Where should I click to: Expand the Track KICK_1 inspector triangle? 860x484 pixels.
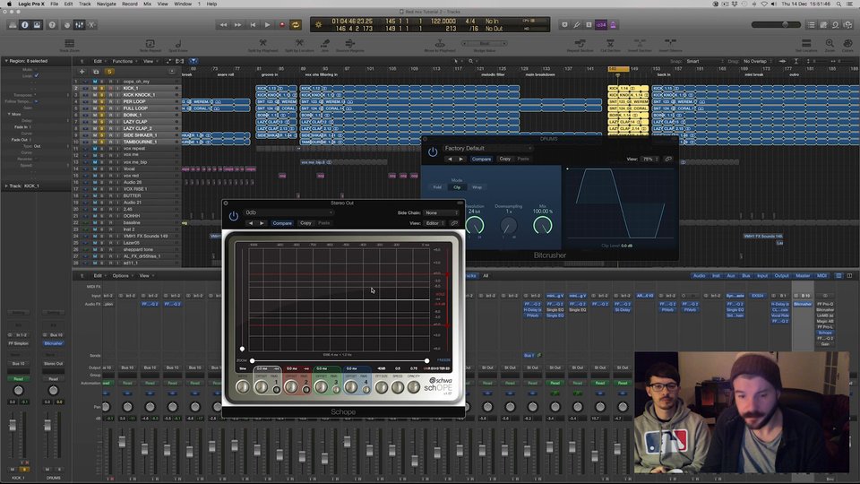point(6,186)
